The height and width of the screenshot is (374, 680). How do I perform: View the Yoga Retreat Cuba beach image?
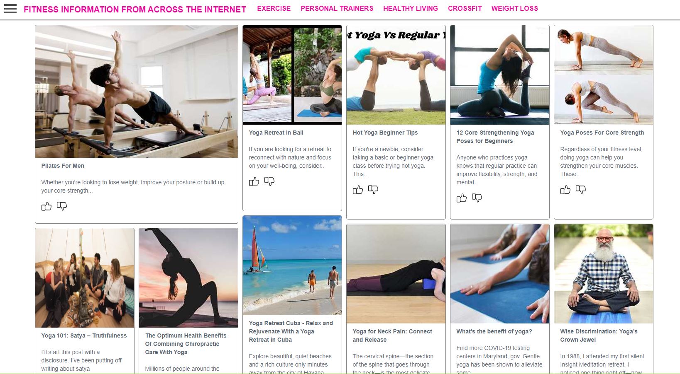tap(292, 265)
